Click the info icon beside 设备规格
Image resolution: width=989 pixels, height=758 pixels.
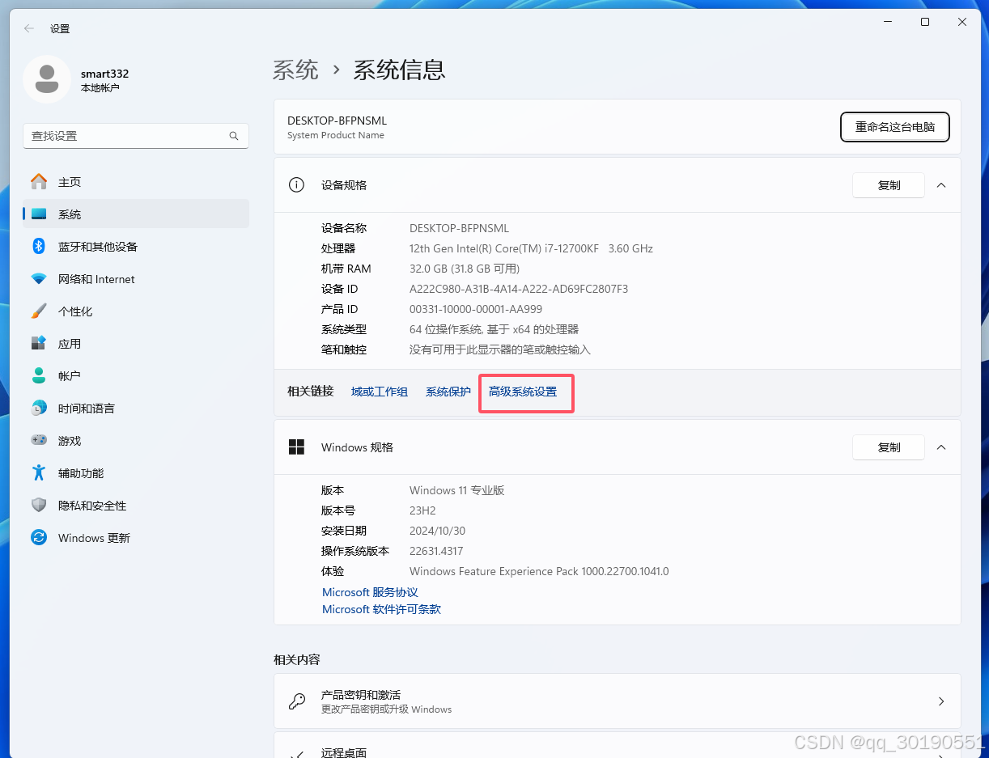click(x=297, y=185)
